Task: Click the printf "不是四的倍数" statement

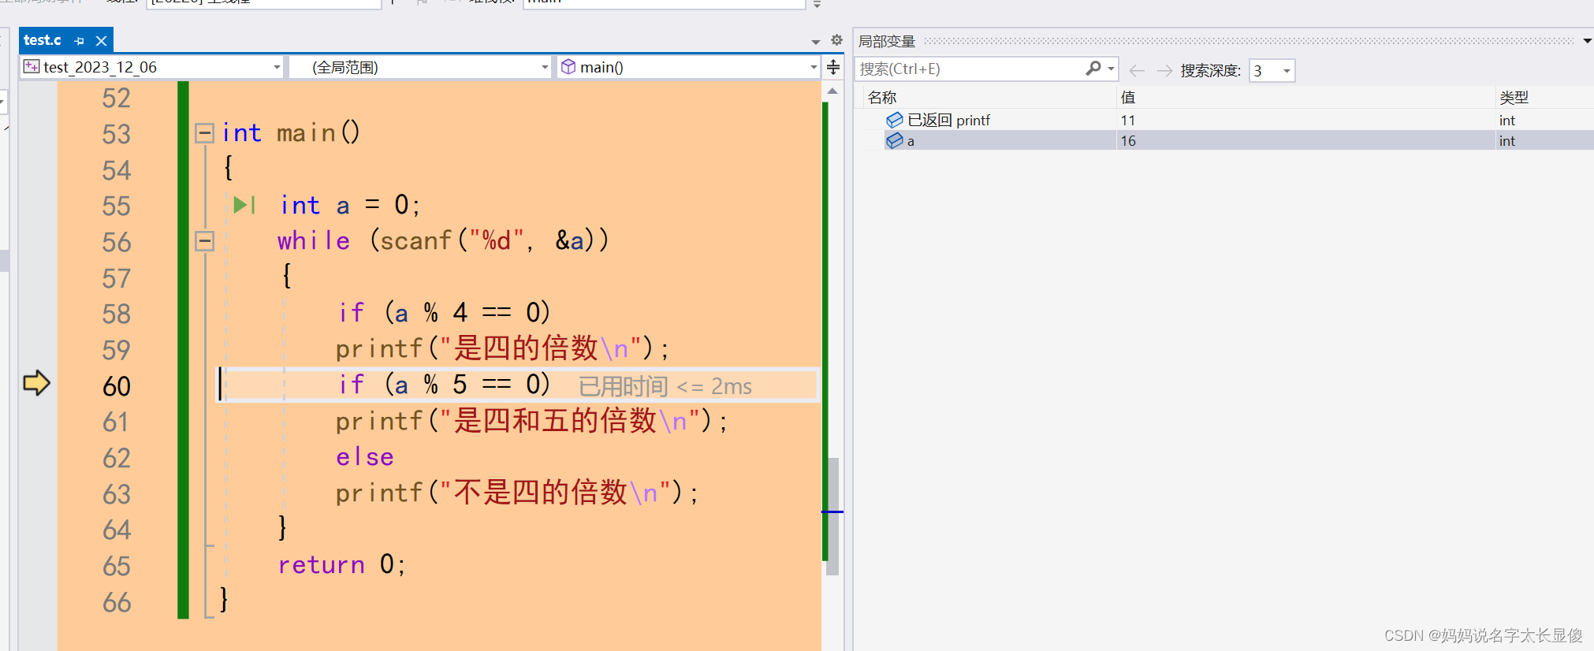Action: pyautogui.click(x=517, y=493)
